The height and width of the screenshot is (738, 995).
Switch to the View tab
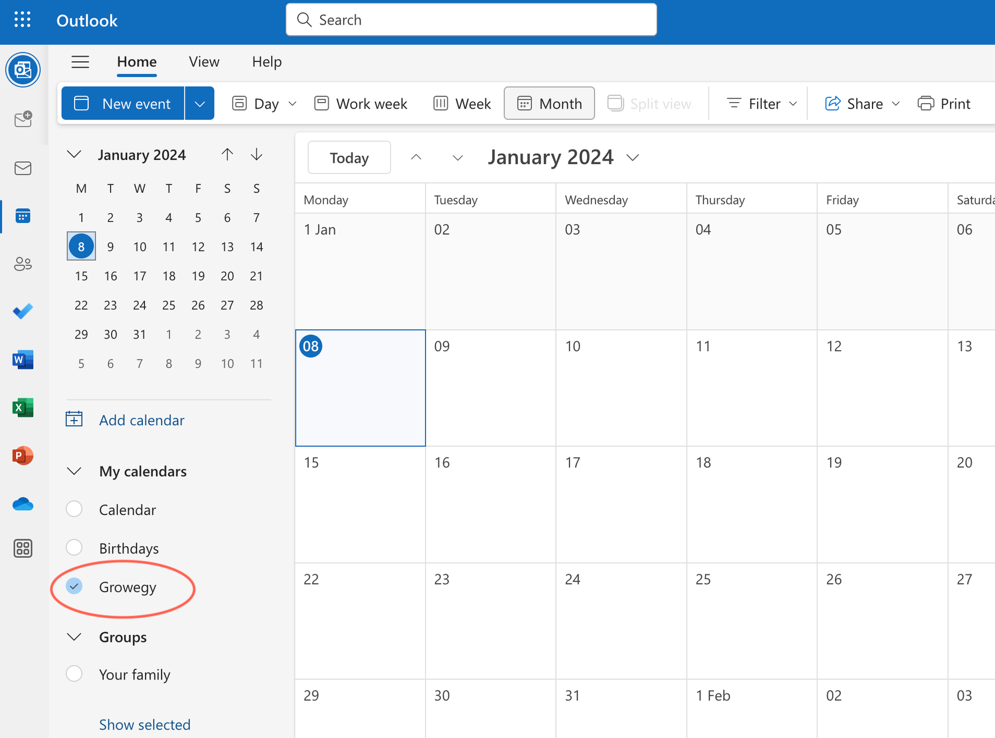[204, 62]
